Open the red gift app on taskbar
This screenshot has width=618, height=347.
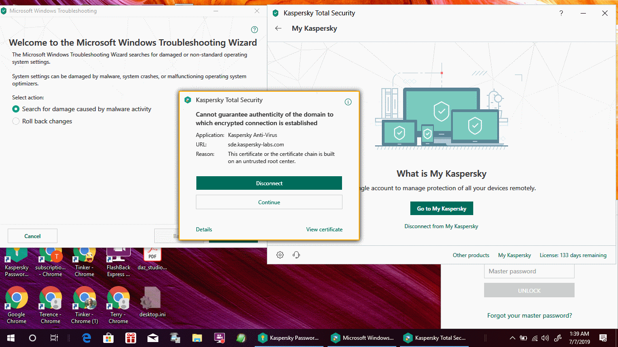[131, 338]
